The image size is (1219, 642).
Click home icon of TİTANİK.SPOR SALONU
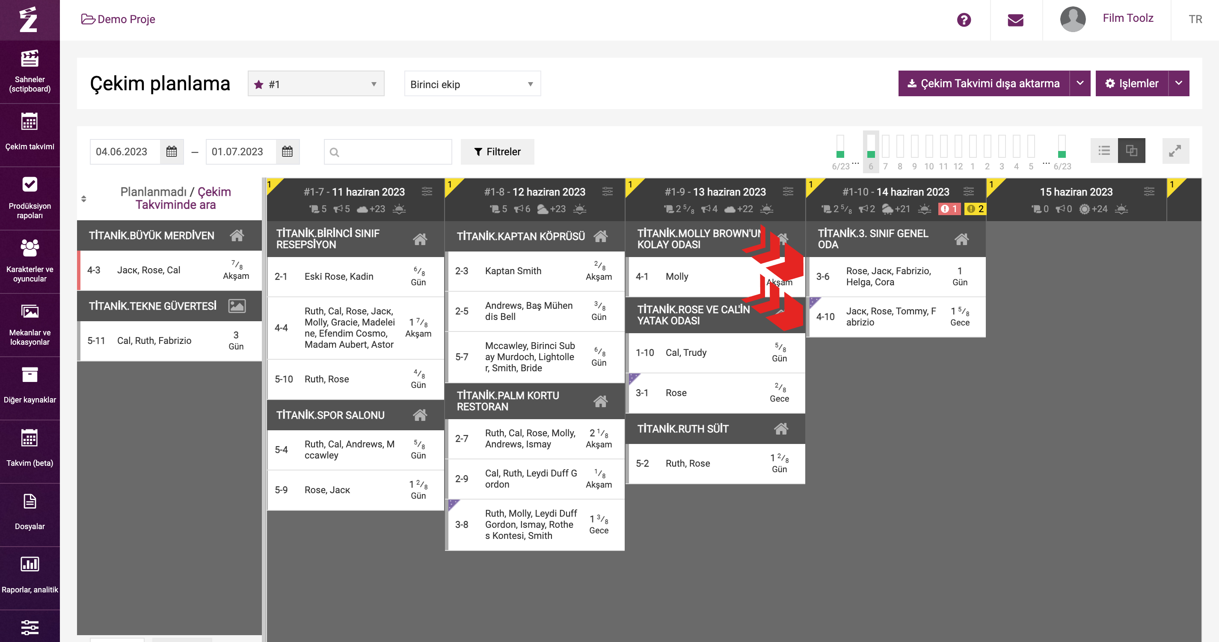[x=420, y=415]
